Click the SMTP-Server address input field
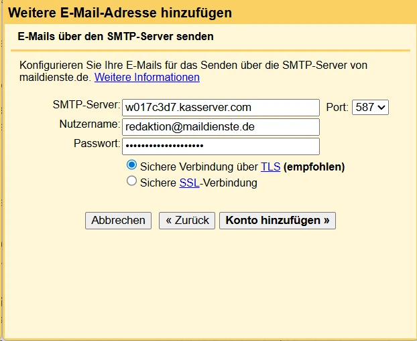 click(x=221, y=108)
